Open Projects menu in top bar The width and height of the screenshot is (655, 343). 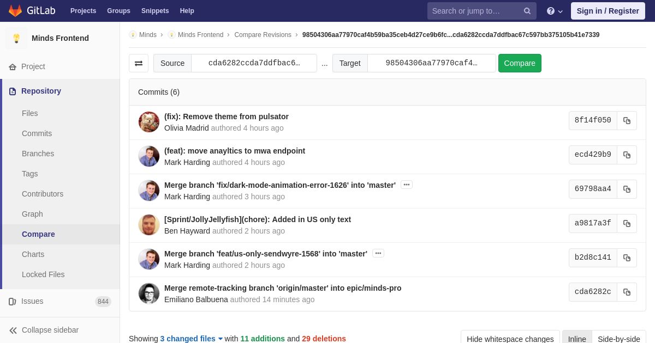(83, 11)
